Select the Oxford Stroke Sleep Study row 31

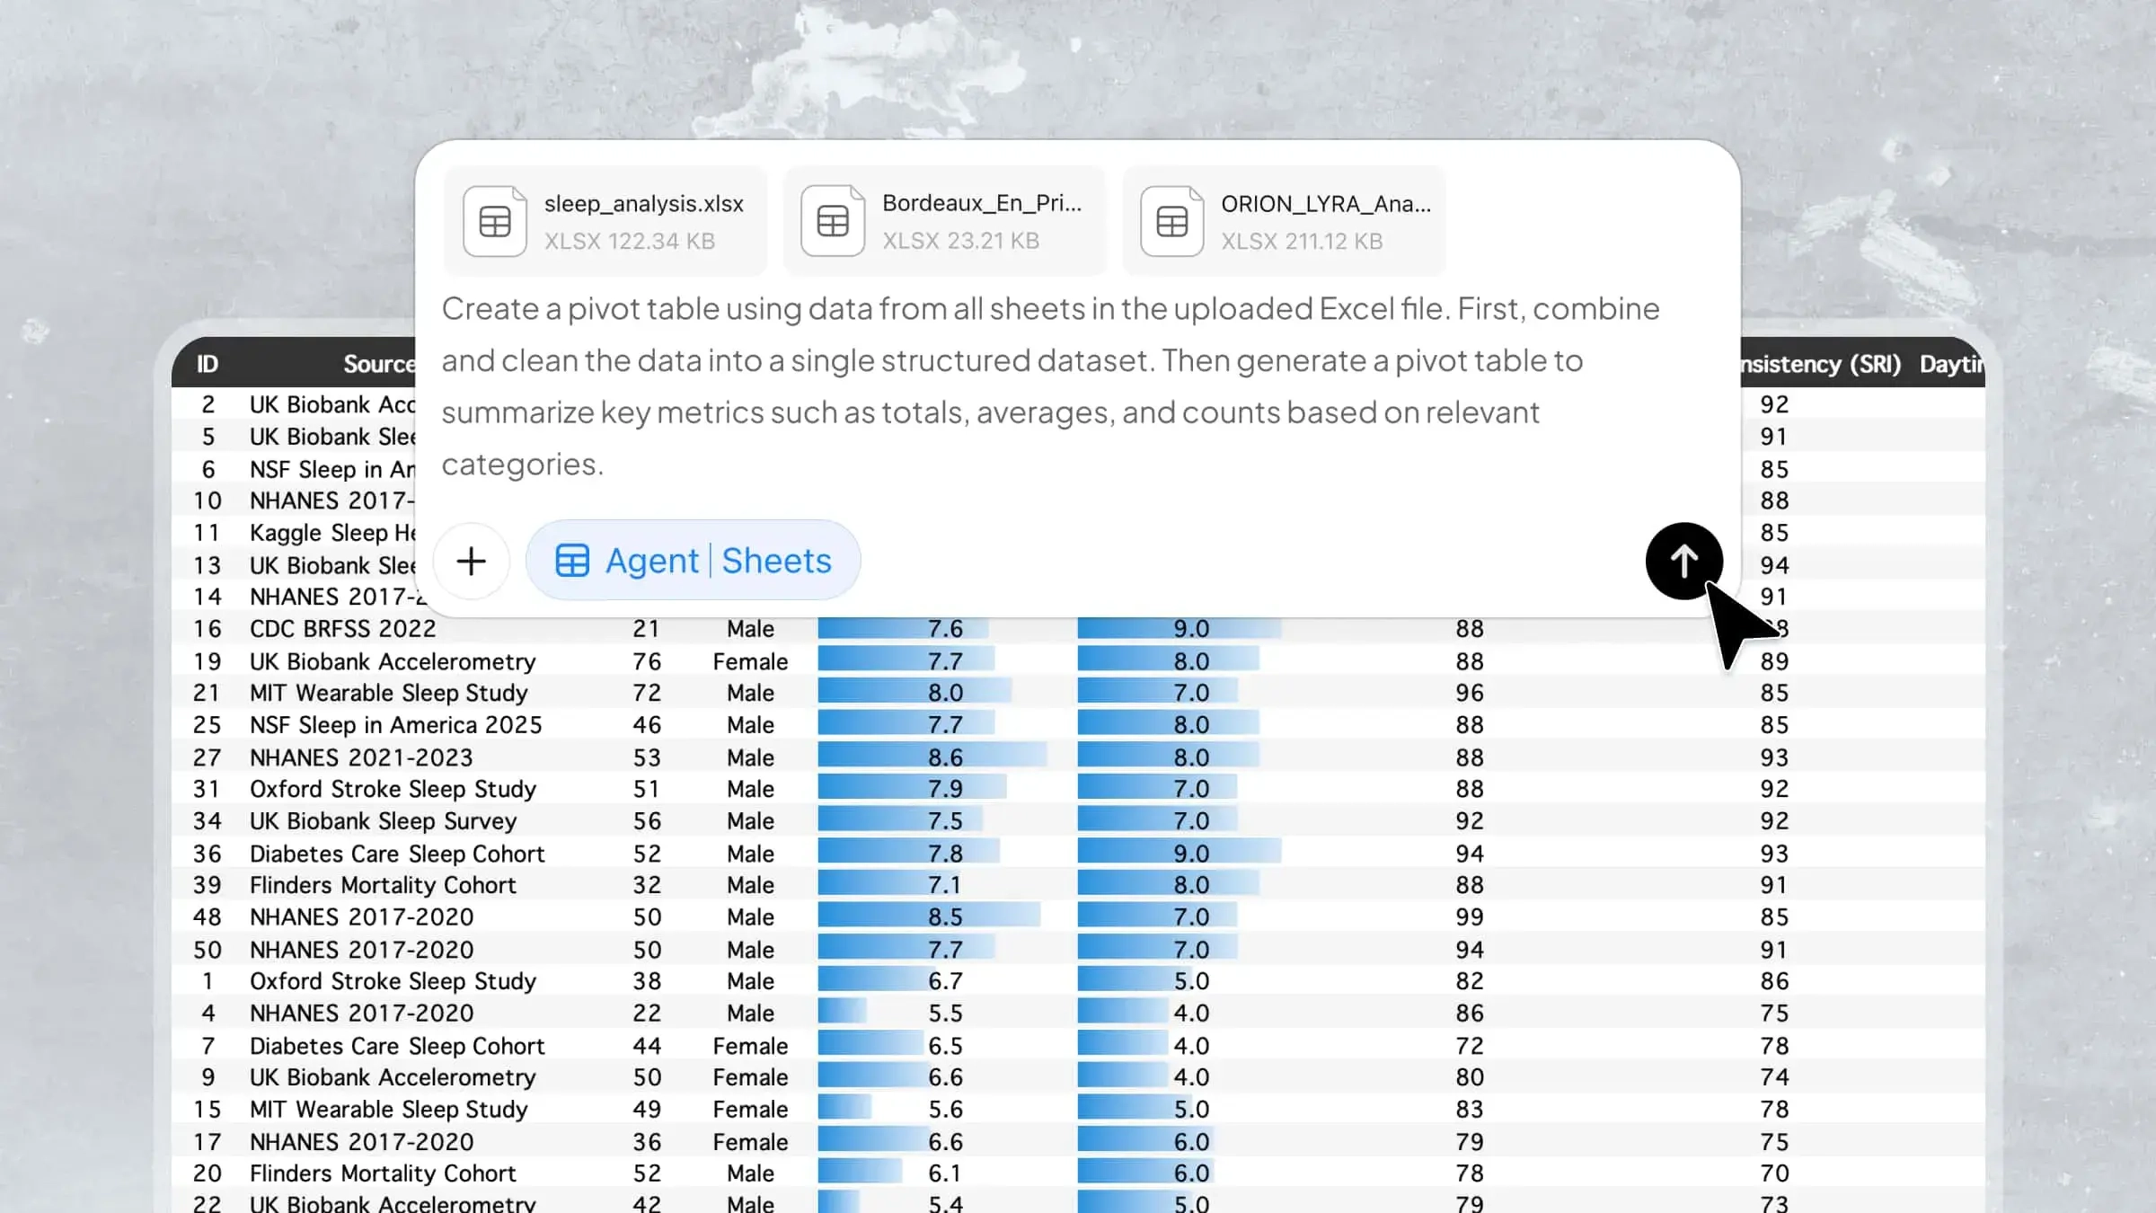1078,789
